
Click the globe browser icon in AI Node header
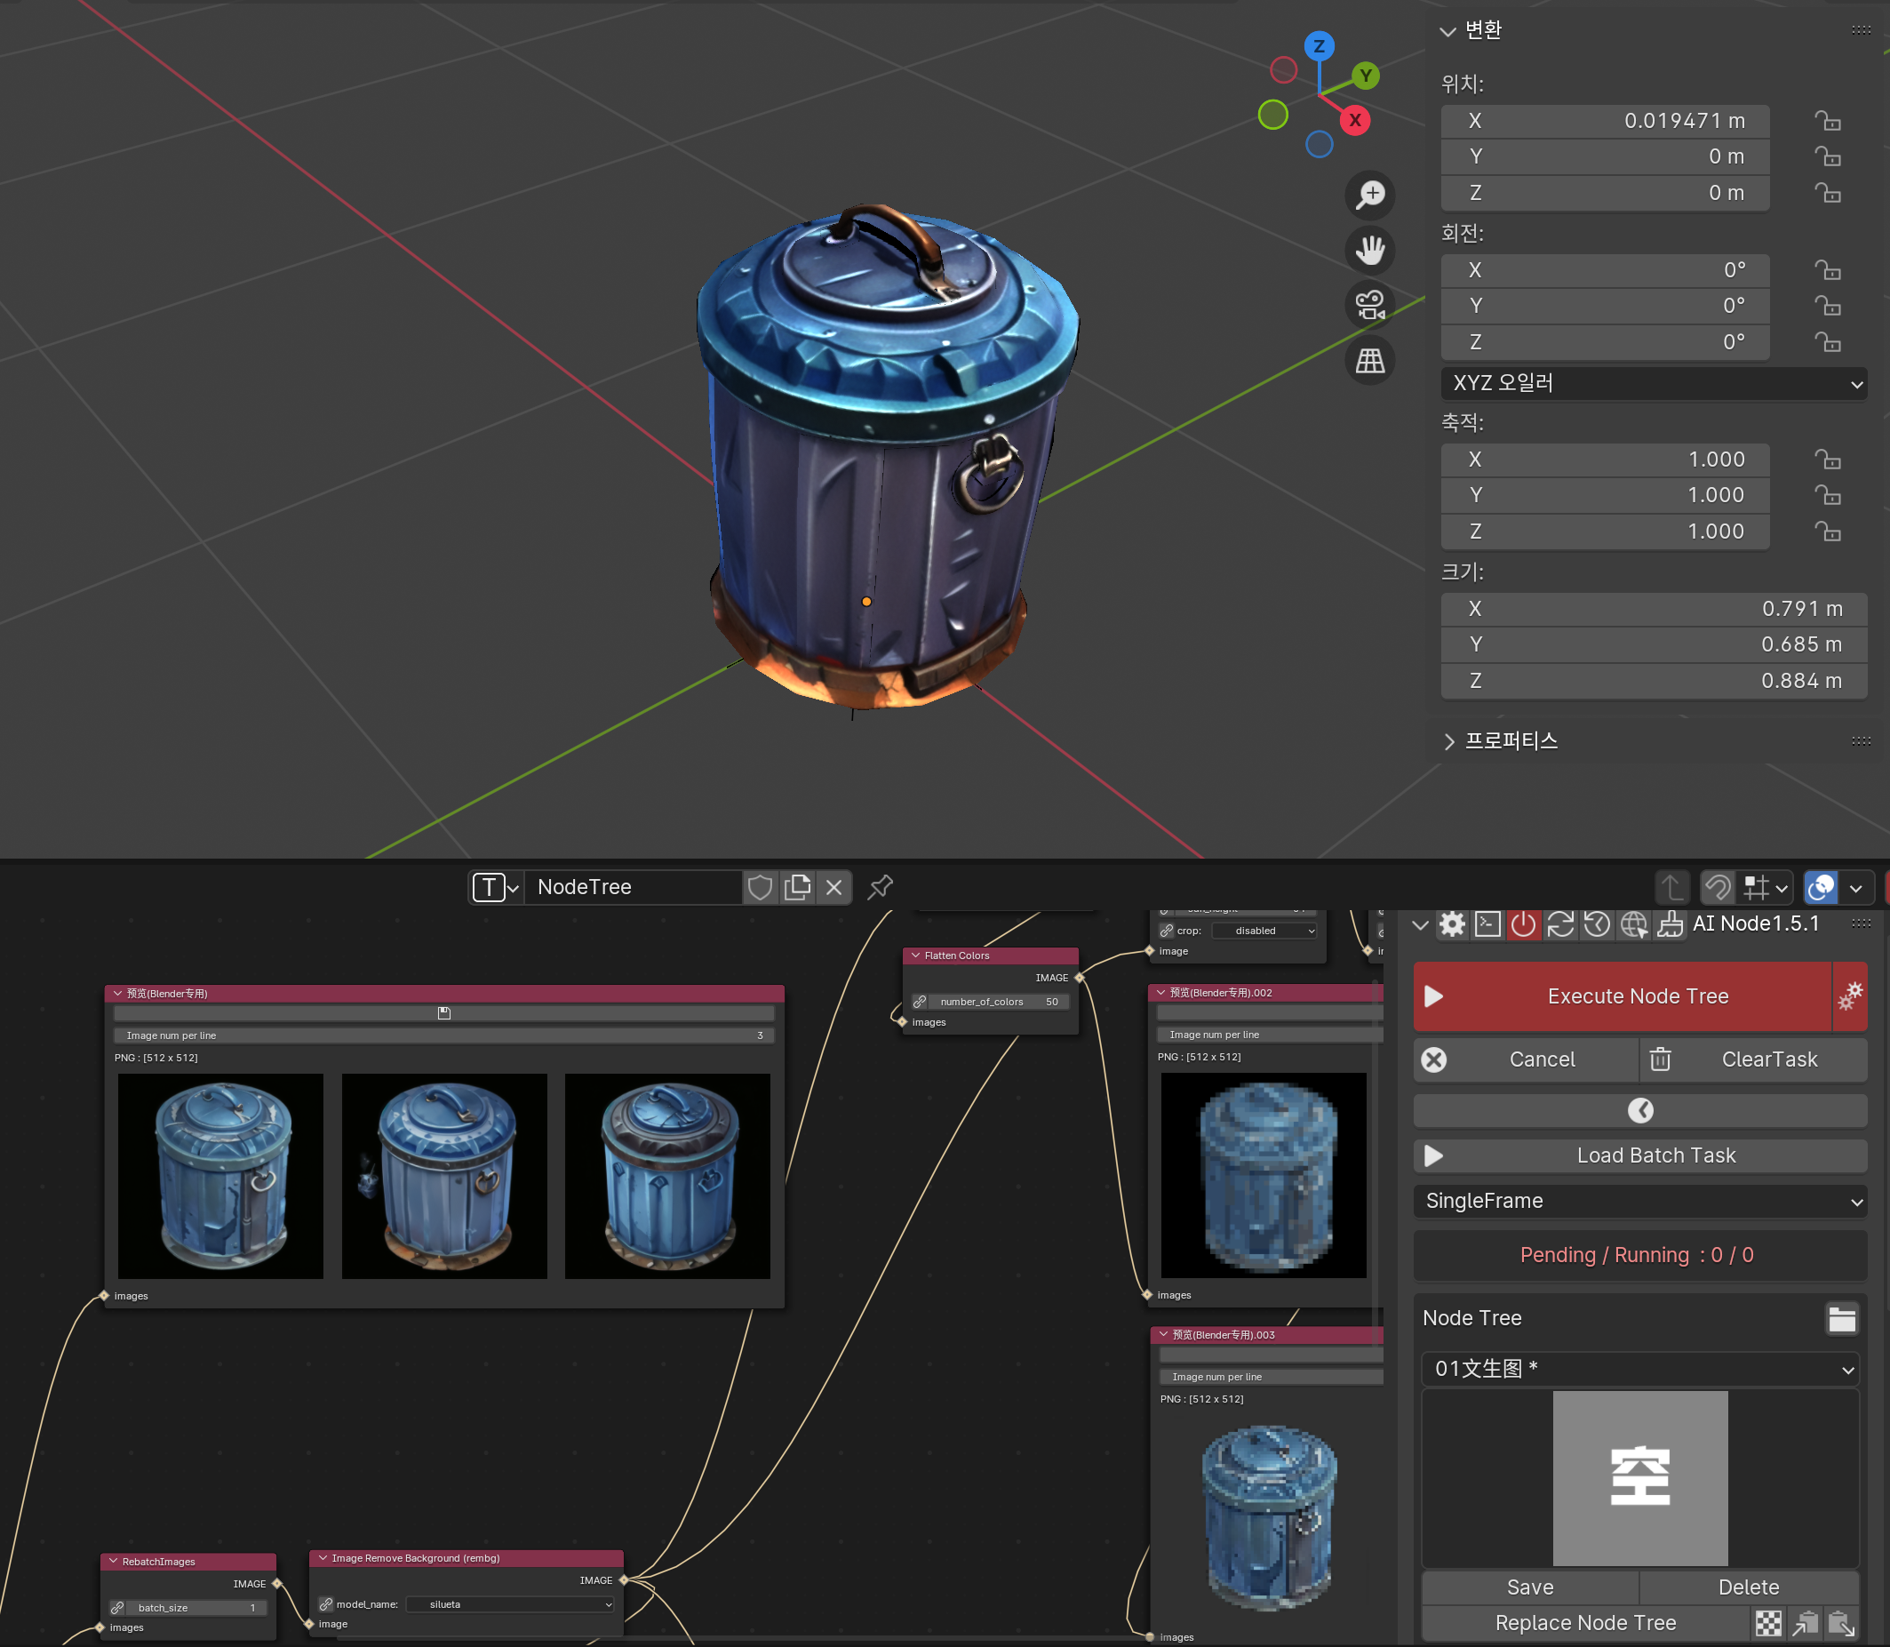tap(1632, 923)
